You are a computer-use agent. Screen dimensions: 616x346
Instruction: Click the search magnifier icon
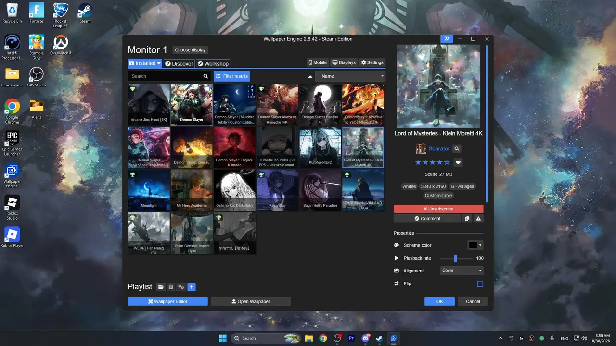pyautogui.click(x=206, y=76)
